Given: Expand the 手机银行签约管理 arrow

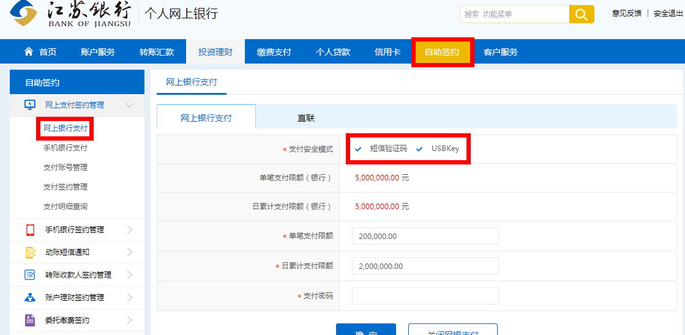Looking at the screenshot, I should click(129, 230).
